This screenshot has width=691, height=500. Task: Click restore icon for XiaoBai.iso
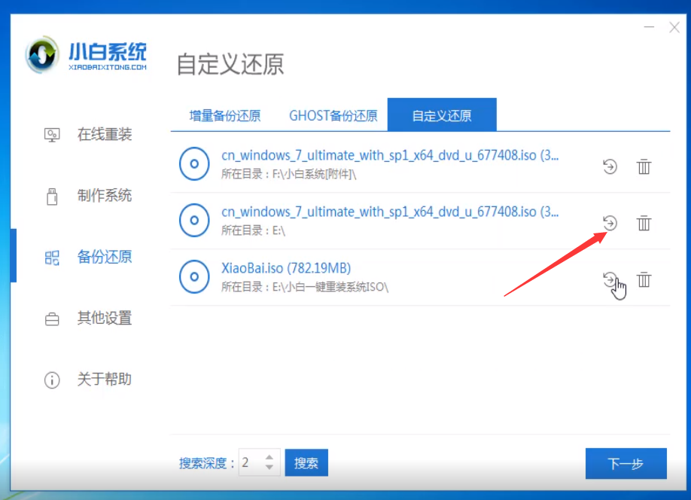tap(610, 279)
